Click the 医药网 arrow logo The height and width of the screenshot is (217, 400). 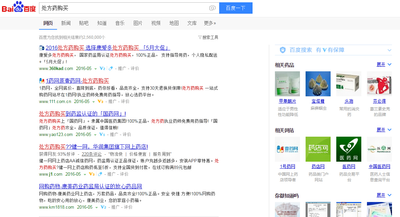[348, 149]
